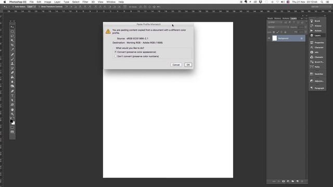Toggle the Auto-Select checkbox
The height and width of the screenshot is (187, 333).
(x=13, y=7)
